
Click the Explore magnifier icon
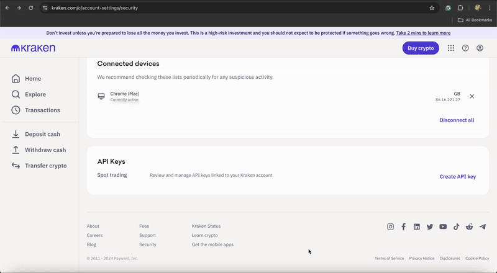pos(16,94)
